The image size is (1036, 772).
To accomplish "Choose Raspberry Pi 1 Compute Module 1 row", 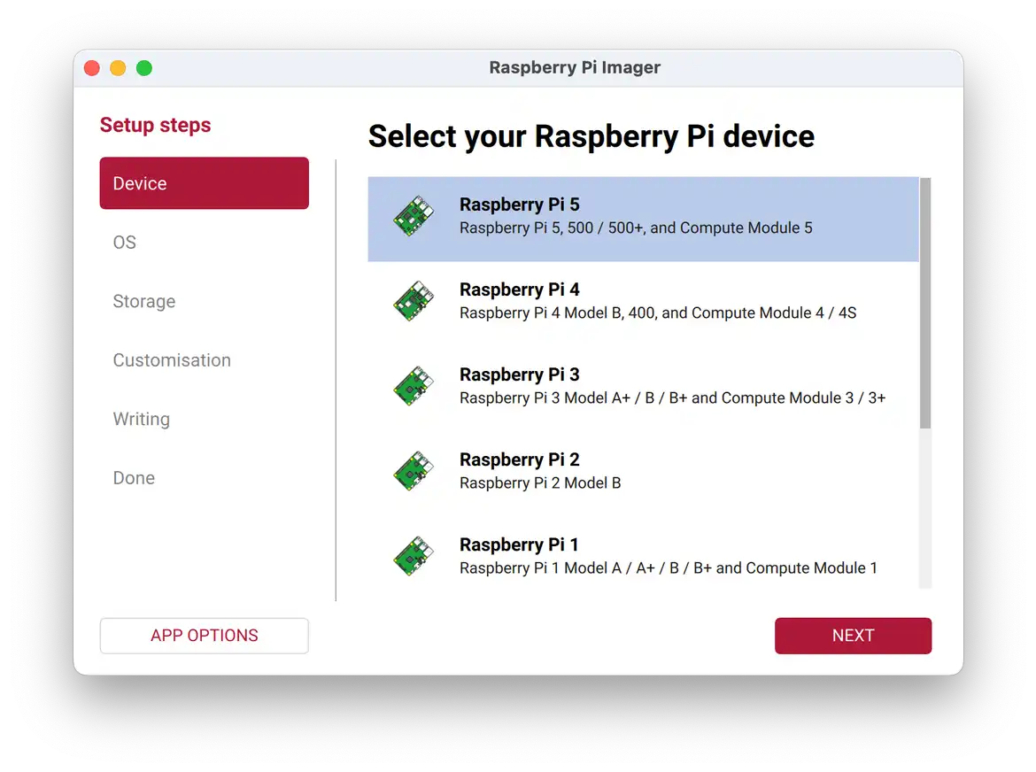I will coord(668,567).
